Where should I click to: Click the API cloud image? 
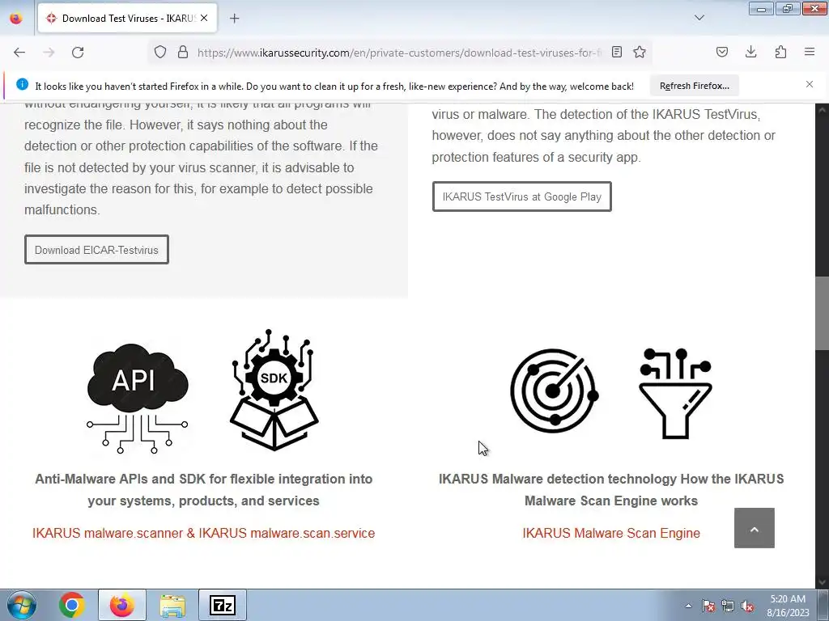click(x=138, y=398)
